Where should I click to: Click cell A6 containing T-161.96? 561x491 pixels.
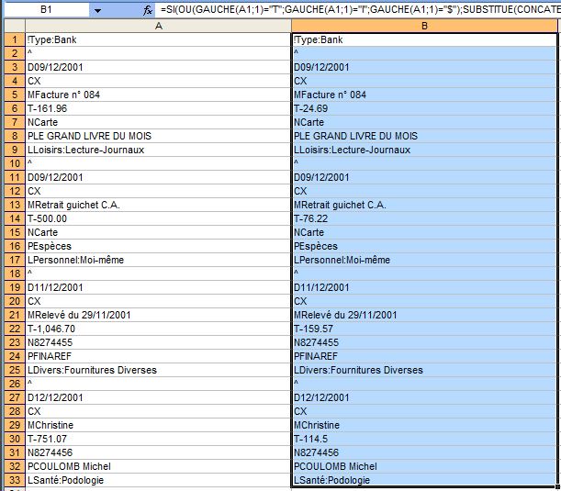point(158,108)
